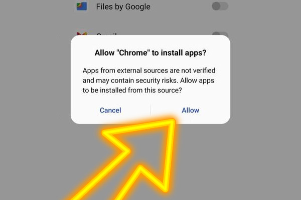The height and width of the screenshot is (200, 301).
Task: Click the dialog title "Allow Chrome to install apps?"
Action: 150,52
